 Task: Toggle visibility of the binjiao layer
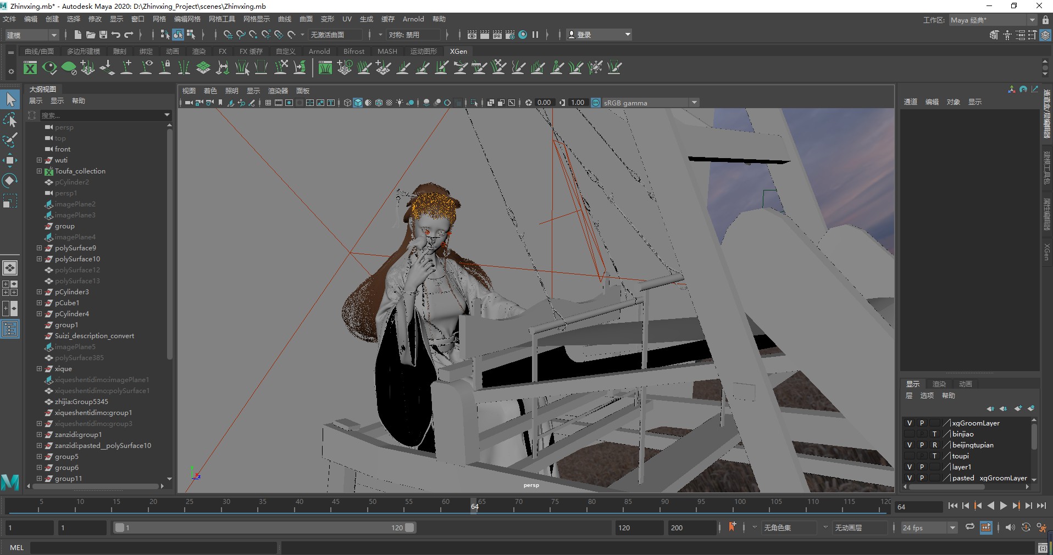[x=909, y=434]
